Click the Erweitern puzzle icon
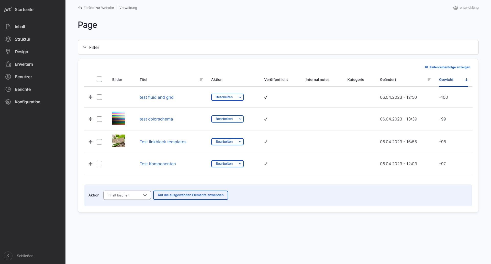The image size is (491, 264). pos(8,64)
